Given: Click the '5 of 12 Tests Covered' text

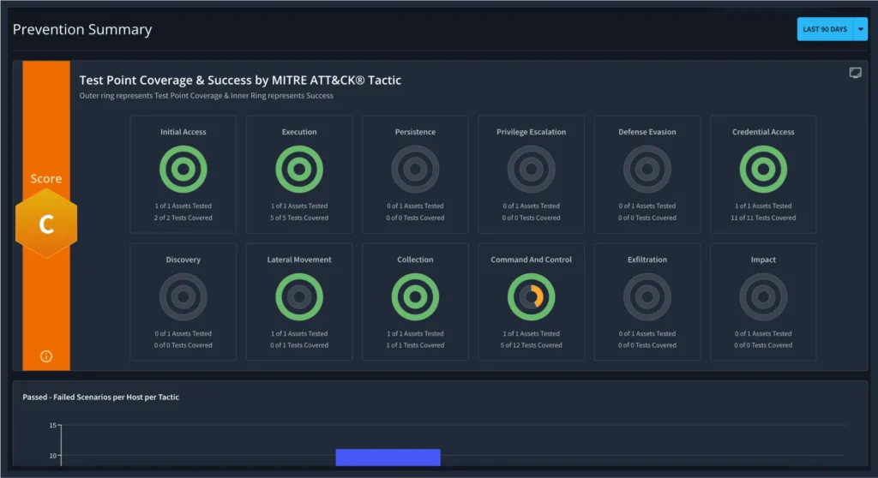Looking at the screenshot, I should (532, 345).
